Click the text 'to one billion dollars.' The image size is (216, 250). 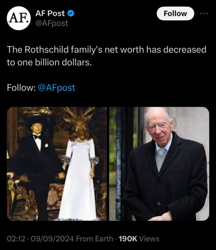(49, 62)
